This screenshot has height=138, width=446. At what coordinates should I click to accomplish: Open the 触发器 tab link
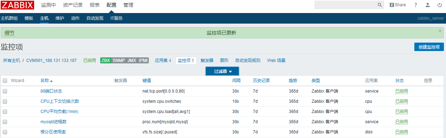[207, 60]
